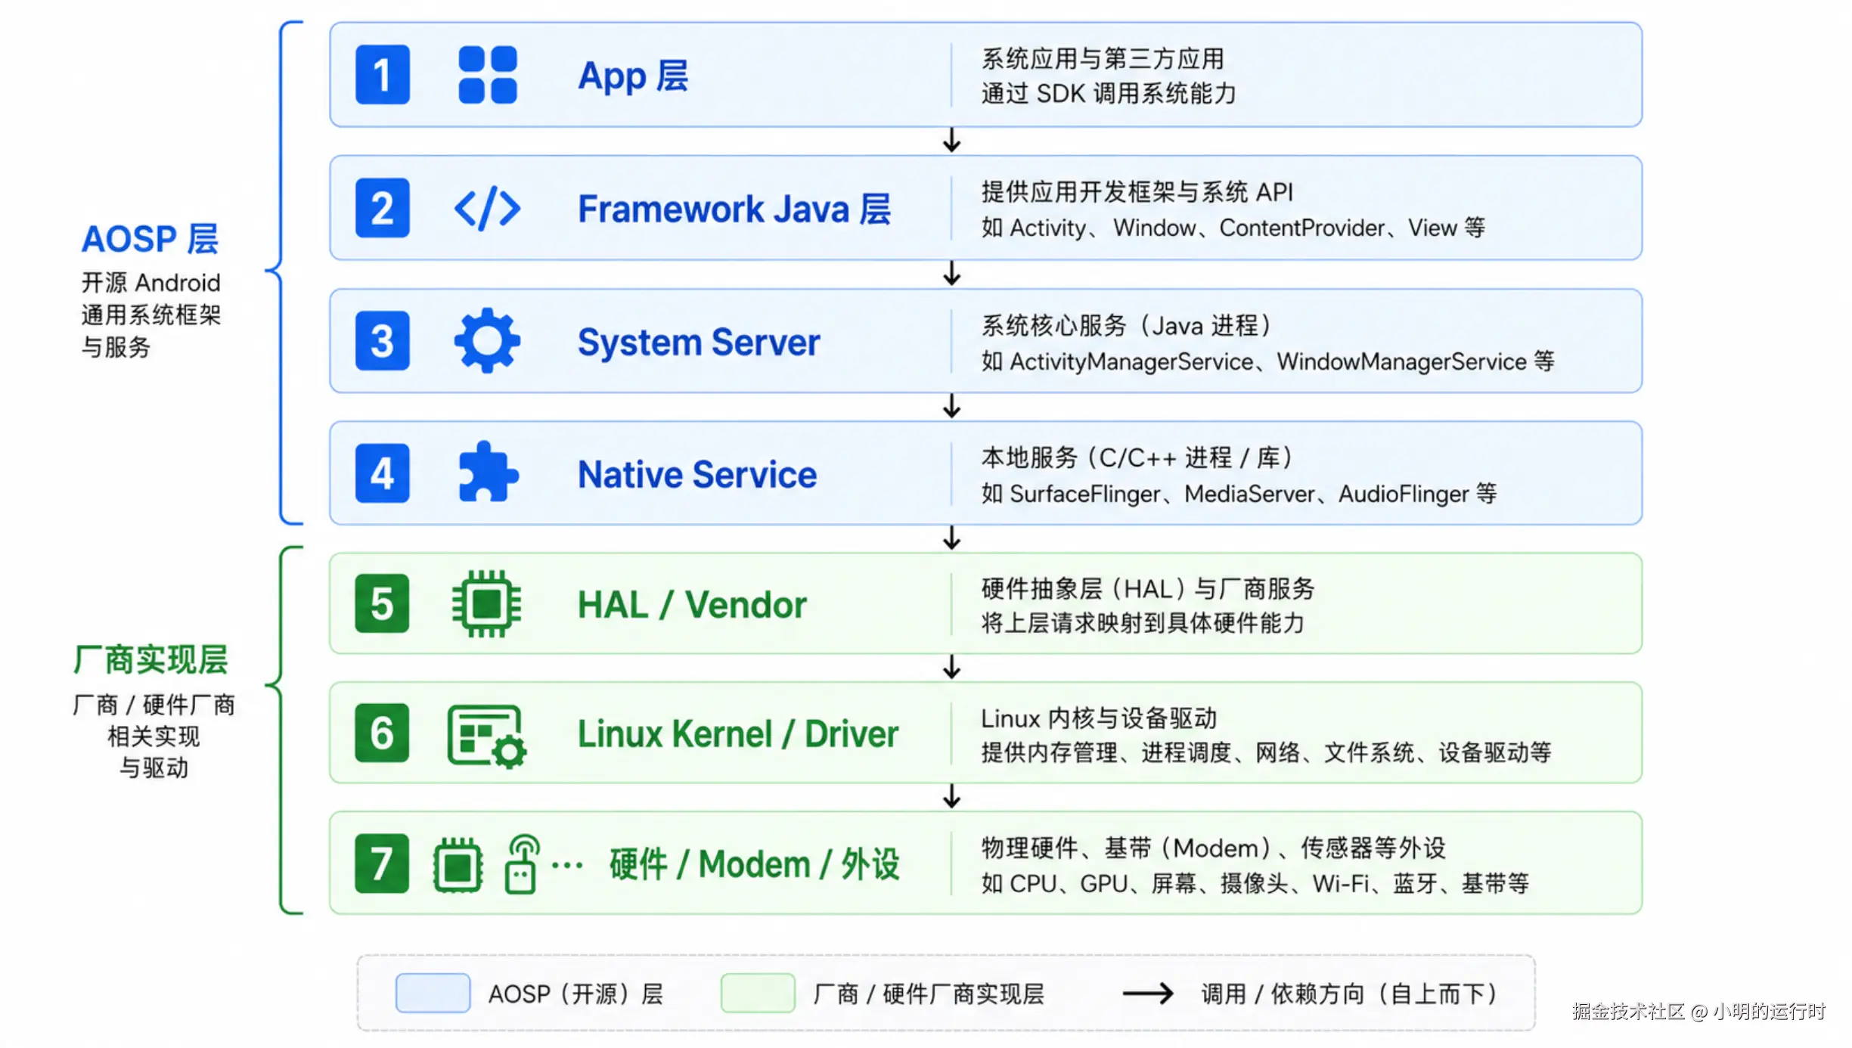This screenshot has height=1048, width=1852.
Task: Click the light blue AOSP legend swatch
Action: point(433,993)
